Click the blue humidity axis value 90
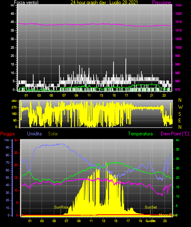The image size is (191, 227). tap(7, 147)
